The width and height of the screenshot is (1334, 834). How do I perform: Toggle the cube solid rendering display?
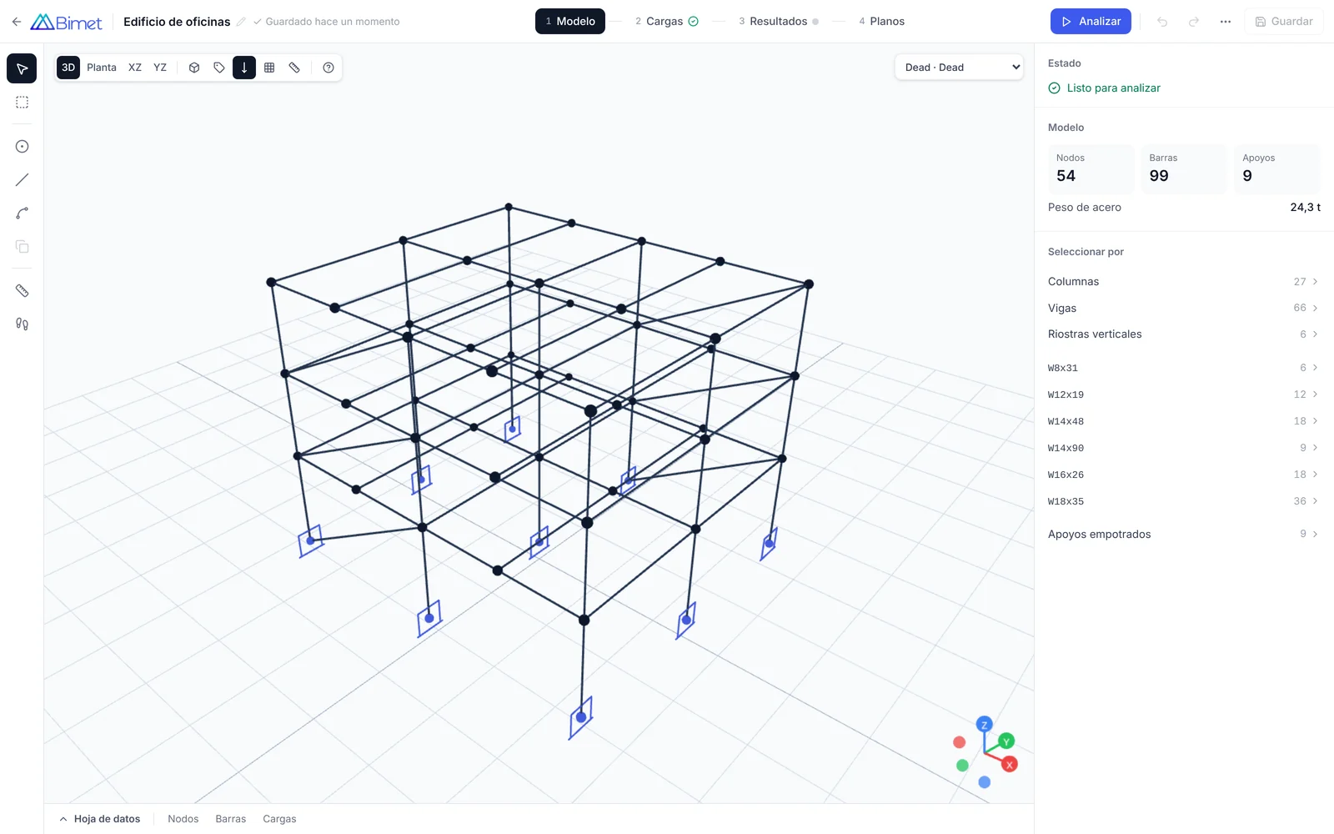coord(194,68)
